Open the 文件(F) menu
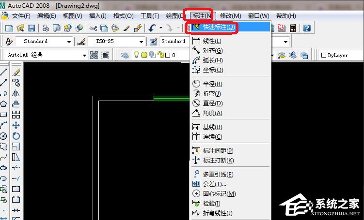The image size is (364, 220). [x=21, y=16]
